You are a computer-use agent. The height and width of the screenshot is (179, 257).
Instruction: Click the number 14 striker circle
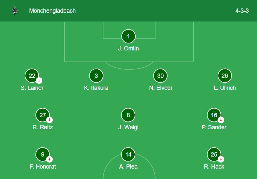(128, 154)
